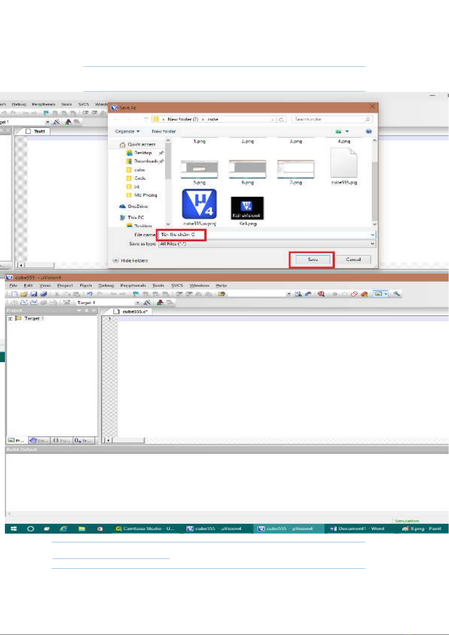The image size is (449, 635).
Task: Open the Target 1 dropdown in build toolbar
Action: tap(137, 303)
